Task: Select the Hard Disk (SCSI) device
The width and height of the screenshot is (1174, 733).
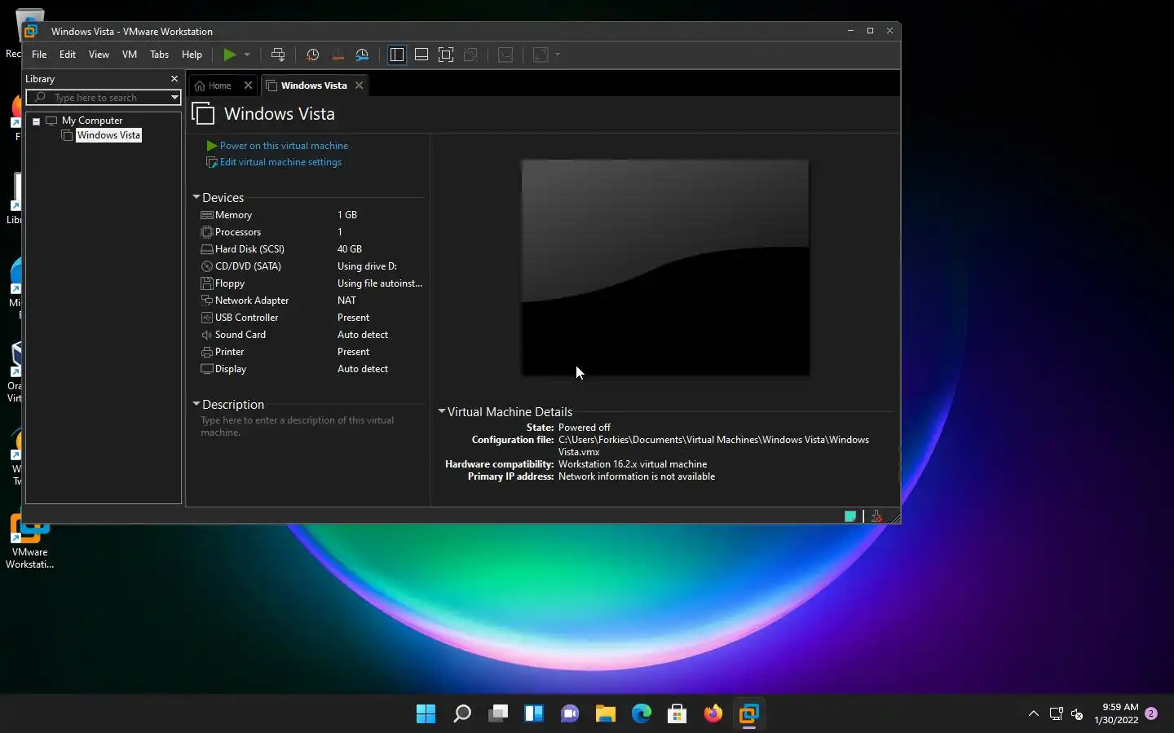Action: tap(311, 249)
